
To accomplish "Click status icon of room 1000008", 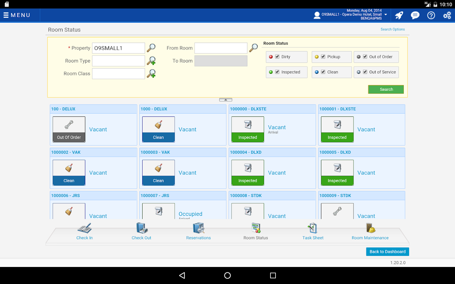I will [x=248, y=211].
